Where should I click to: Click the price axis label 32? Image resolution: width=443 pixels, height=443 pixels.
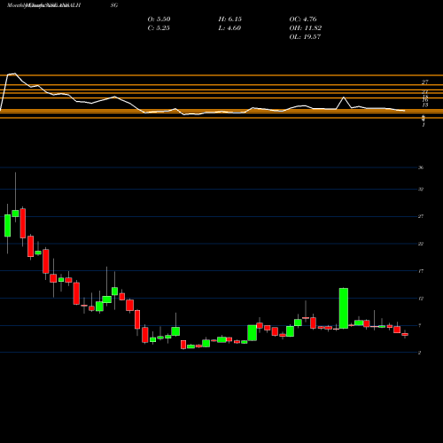click(x=421, y=190)
